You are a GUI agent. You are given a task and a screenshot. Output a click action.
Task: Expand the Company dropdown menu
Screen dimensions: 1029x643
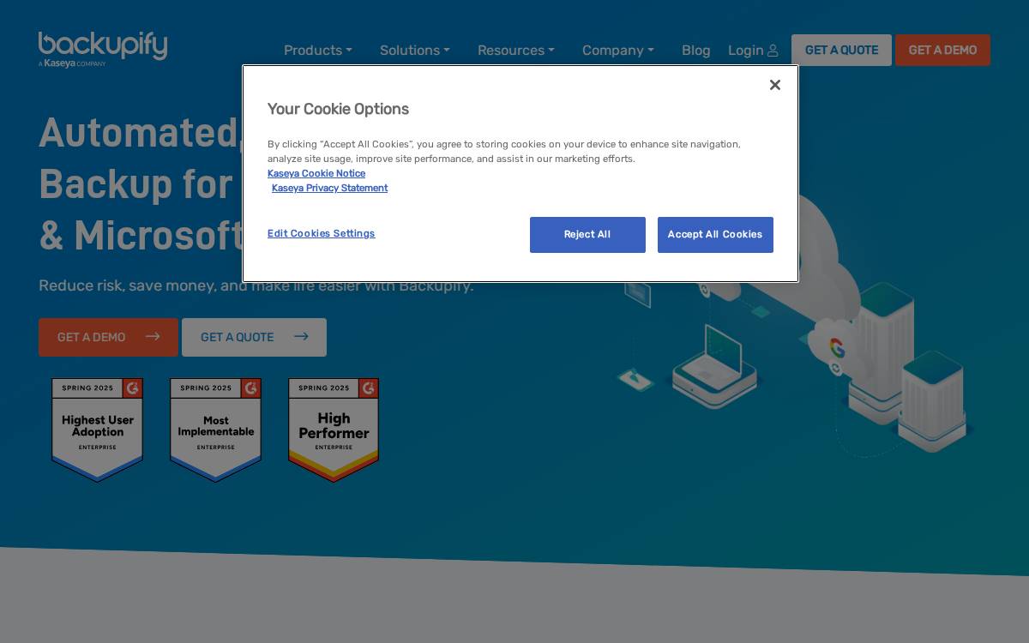(x=618, y=50)
